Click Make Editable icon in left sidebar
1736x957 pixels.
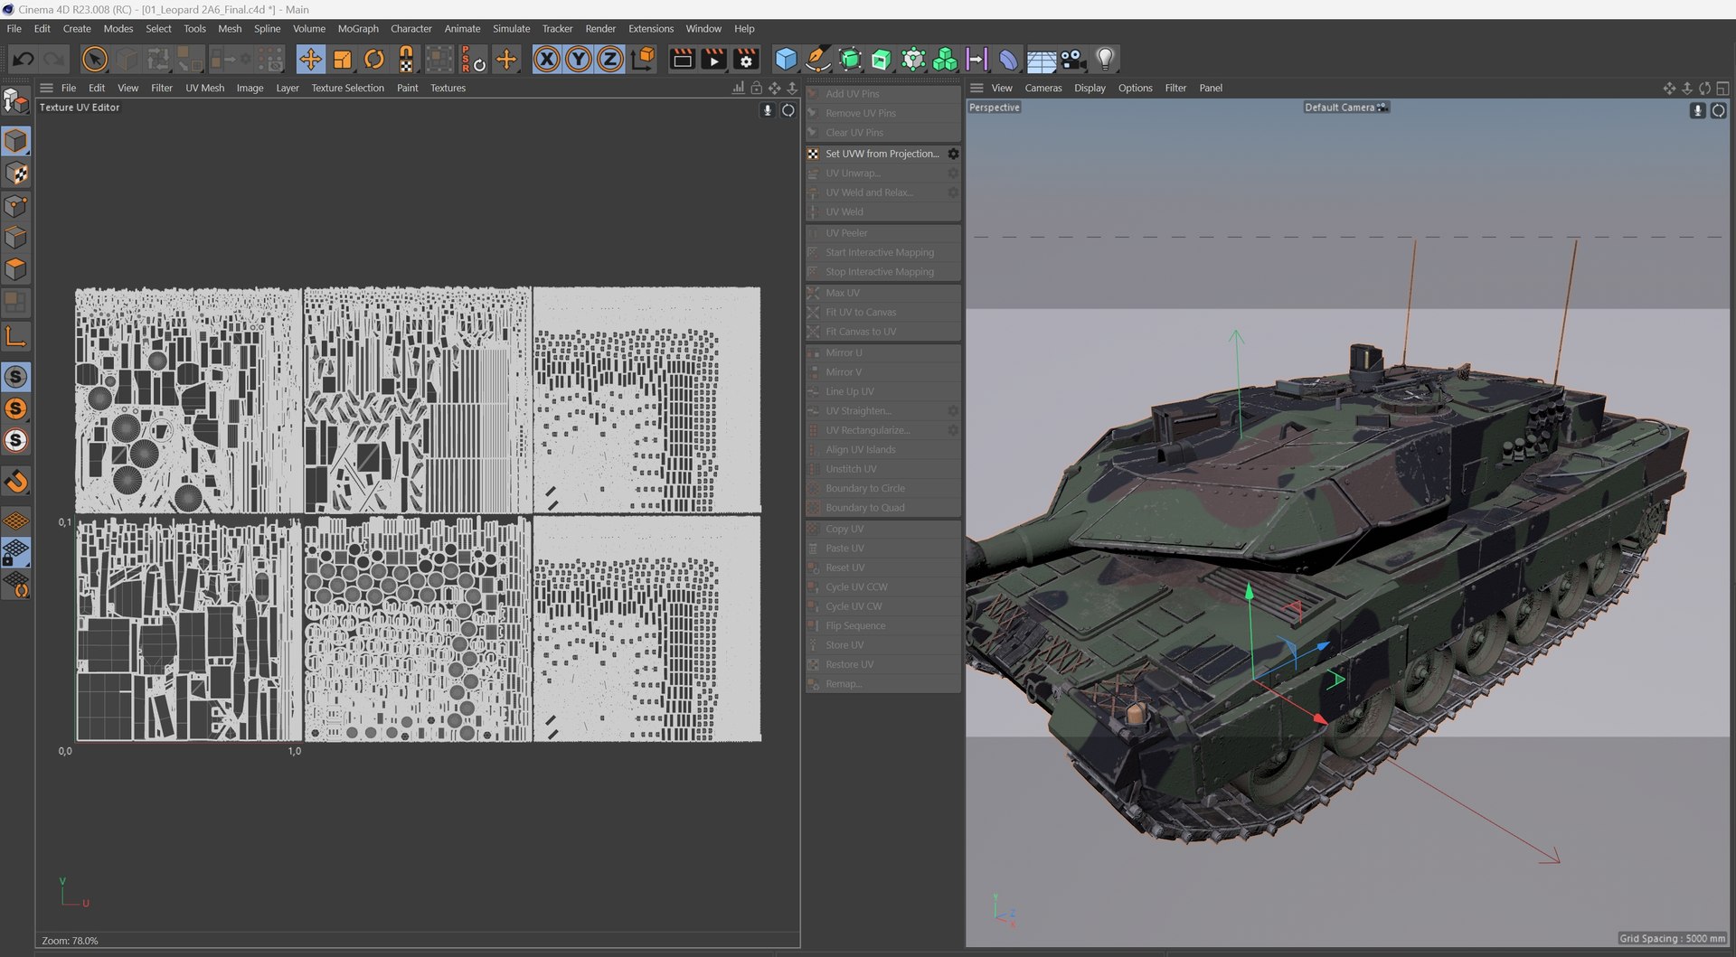coord(15,101)
